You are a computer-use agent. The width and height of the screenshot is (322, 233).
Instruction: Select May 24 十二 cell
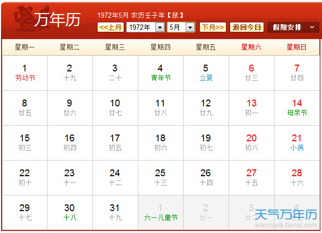pyautogui.click(x=115, y=178)
